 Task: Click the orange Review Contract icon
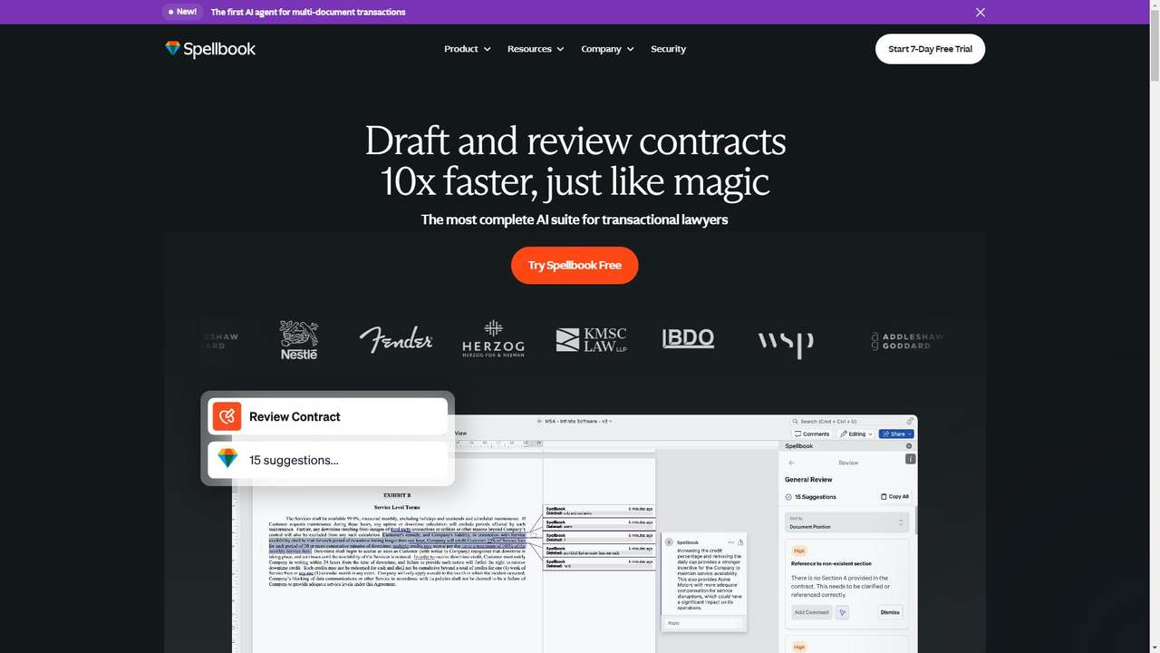click(227, 416)
